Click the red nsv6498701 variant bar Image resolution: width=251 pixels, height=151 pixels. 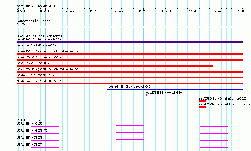[x=130, y=84]
